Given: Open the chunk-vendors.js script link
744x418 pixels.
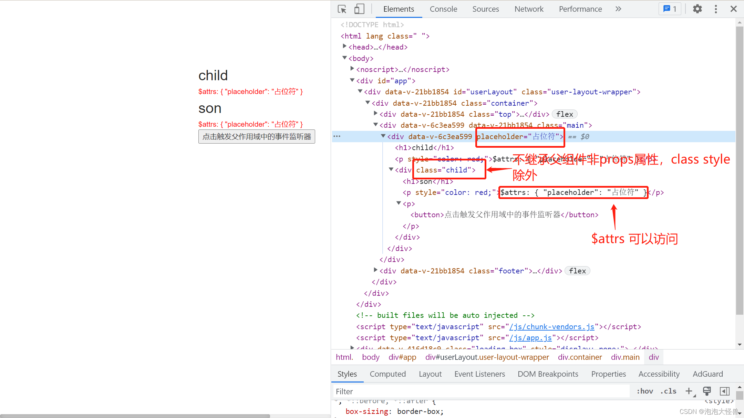Looking at the screenshot, I should point(552,326).
